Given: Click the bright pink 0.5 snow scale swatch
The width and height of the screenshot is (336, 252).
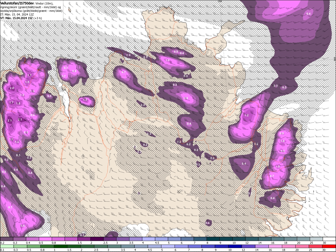Looking at the screenshot, I should pyautogui.click(x=45, y=239).
